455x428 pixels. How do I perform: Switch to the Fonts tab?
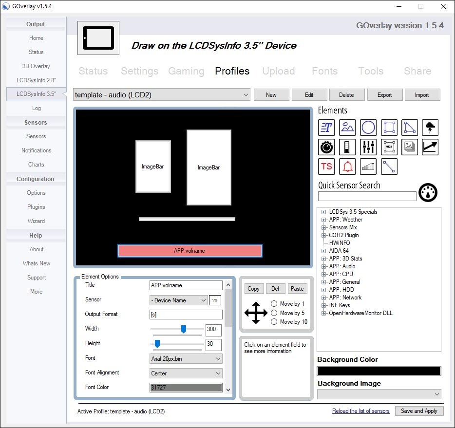325,71
